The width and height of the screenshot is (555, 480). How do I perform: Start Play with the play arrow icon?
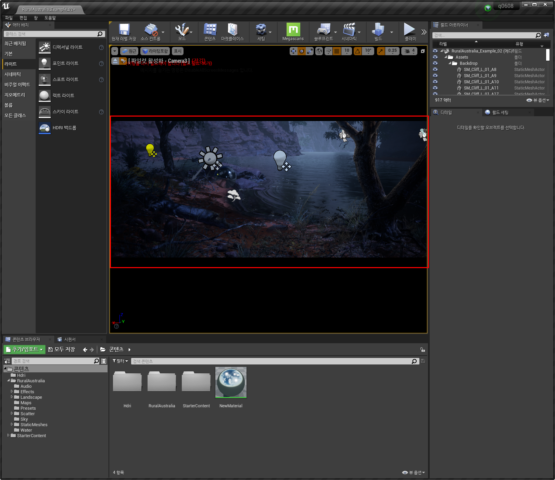point(410,29)
